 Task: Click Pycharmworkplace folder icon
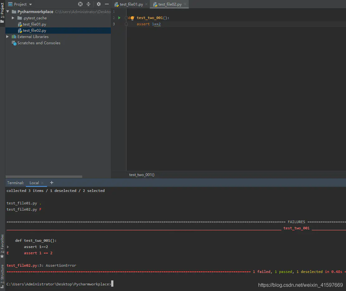(14, 12)
